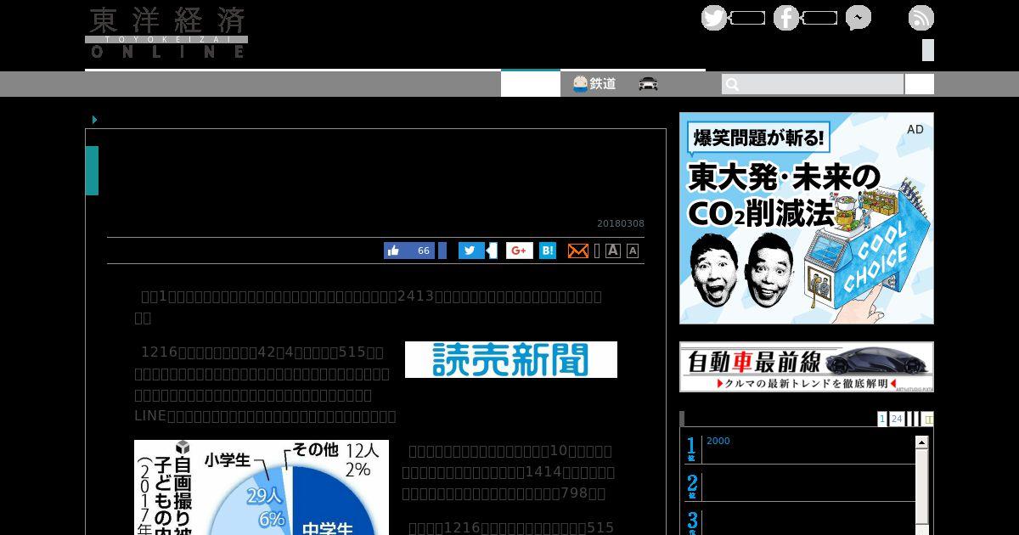Click the breadcrumb arrow above the article

94,120
